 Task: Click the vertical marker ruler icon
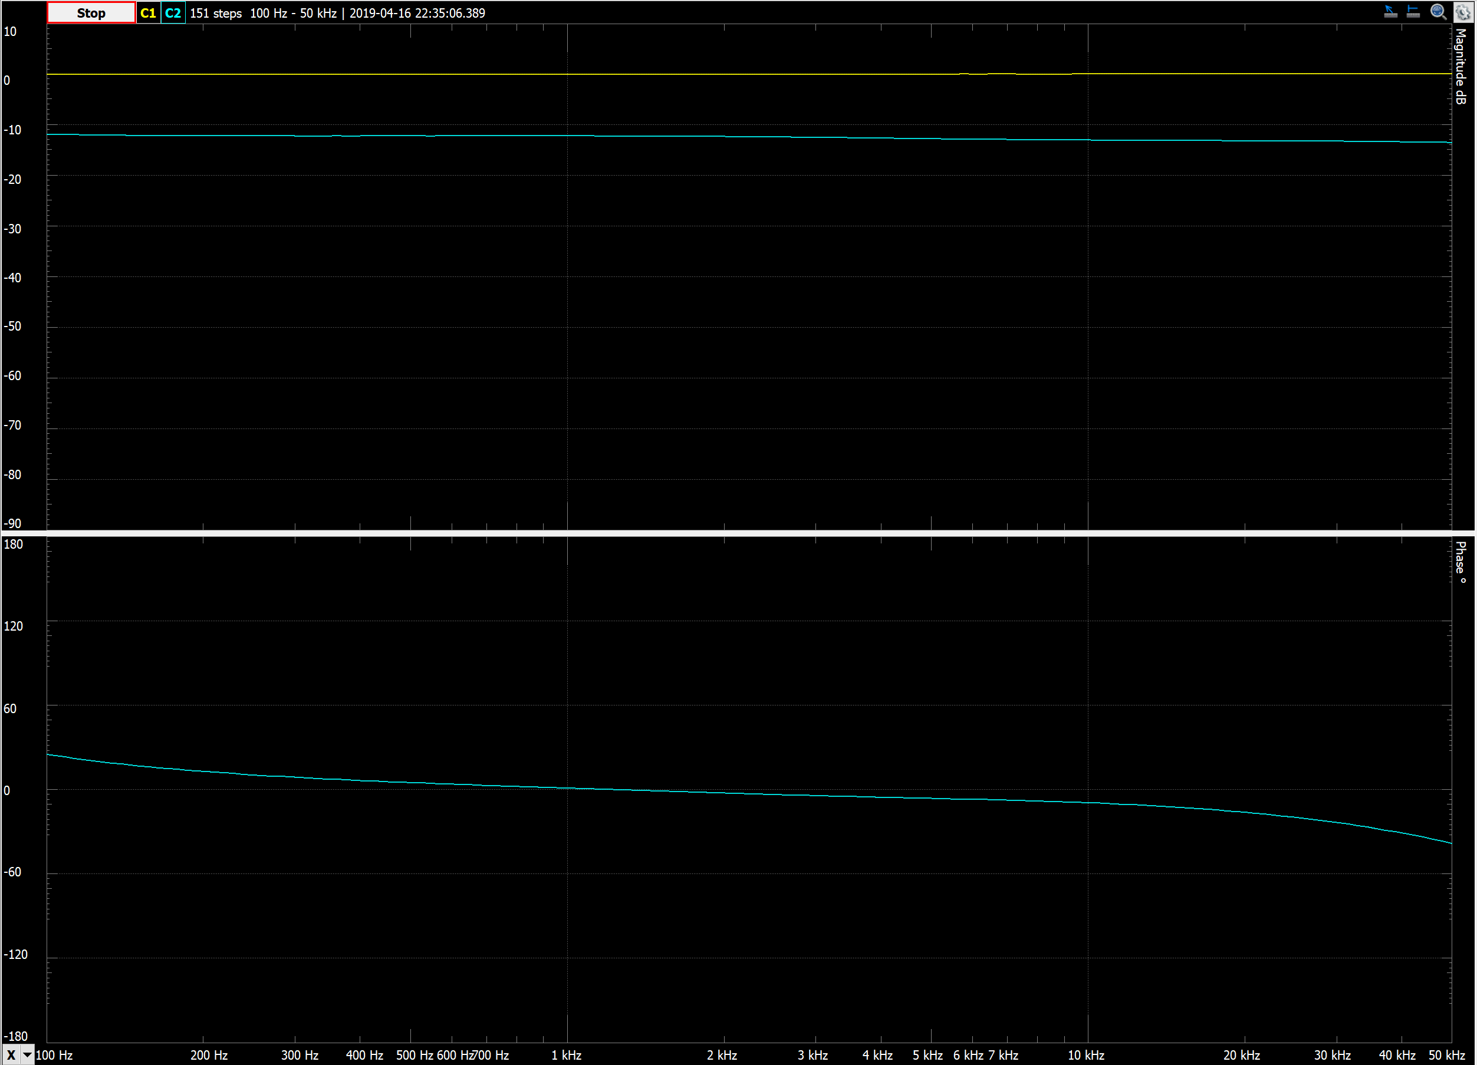[1413, 12]
